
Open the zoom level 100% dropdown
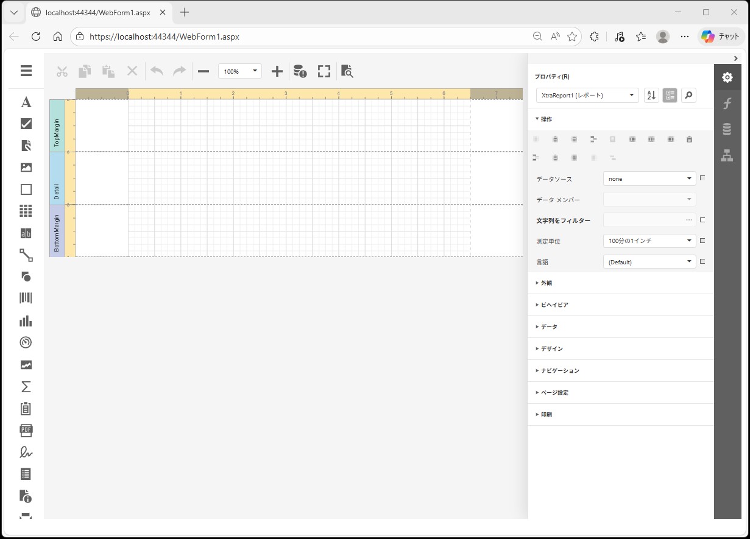pyautogui.click(x=239, y=71)
